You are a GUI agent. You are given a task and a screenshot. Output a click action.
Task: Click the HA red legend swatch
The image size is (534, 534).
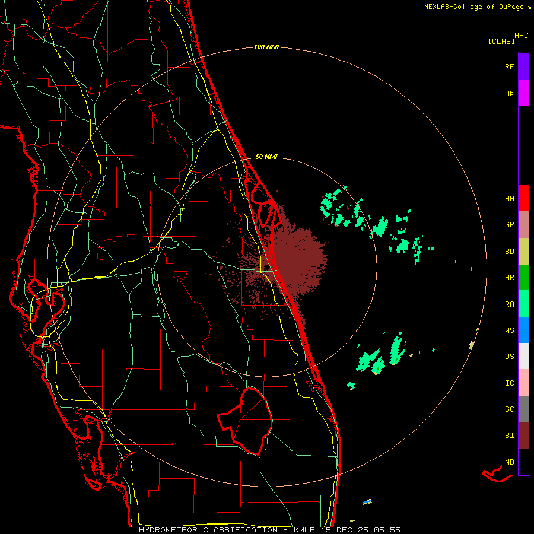[x=524, y=198]
